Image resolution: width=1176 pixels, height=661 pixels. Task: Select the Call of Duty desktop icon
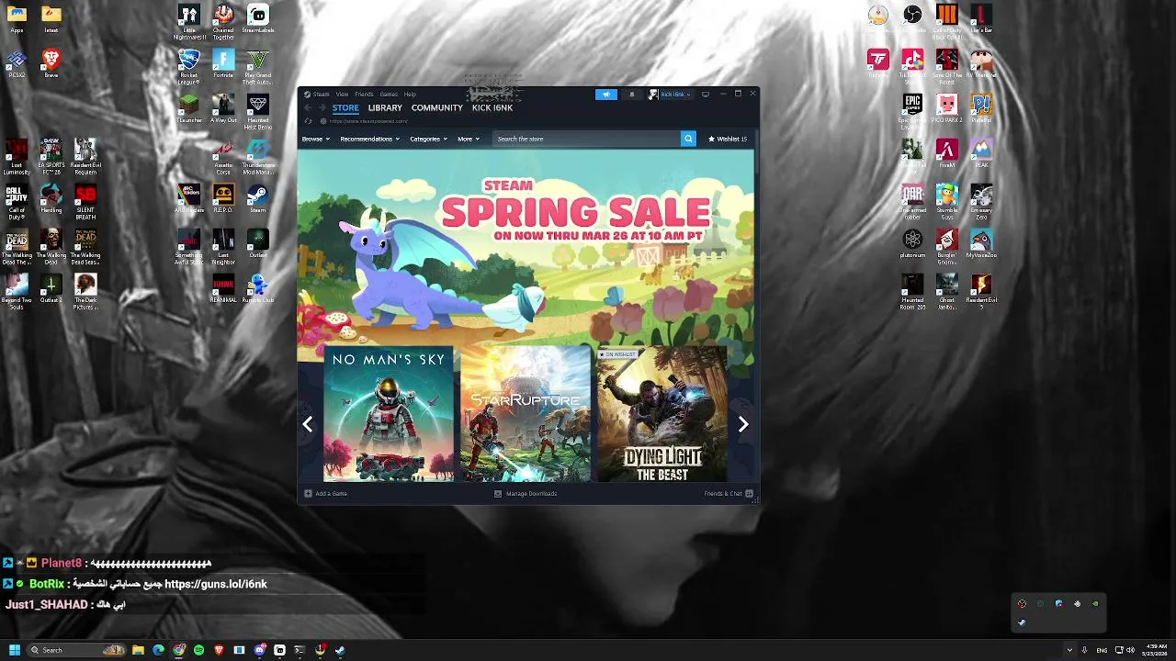(x=17, y=202)
